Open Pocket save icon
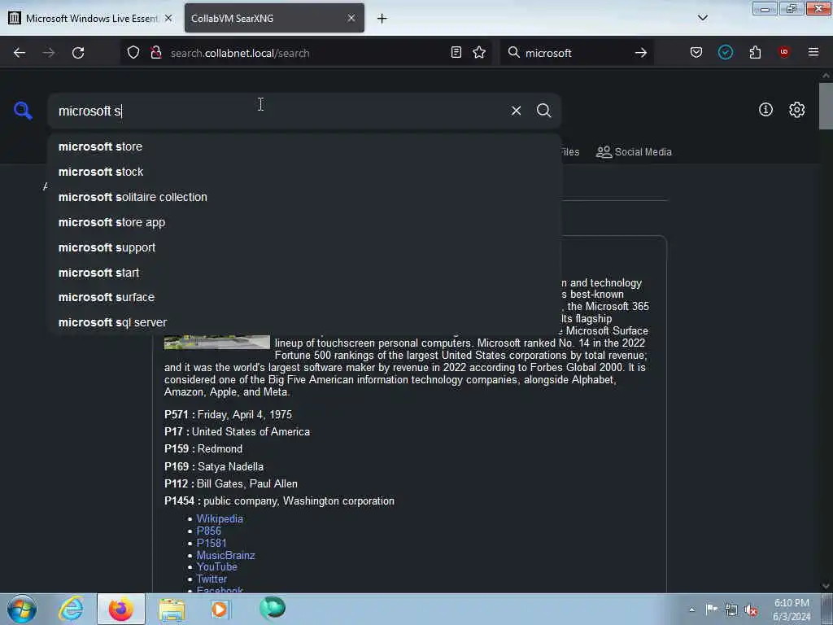This screenshot has height=625, width=833. (x=696, y=53)
